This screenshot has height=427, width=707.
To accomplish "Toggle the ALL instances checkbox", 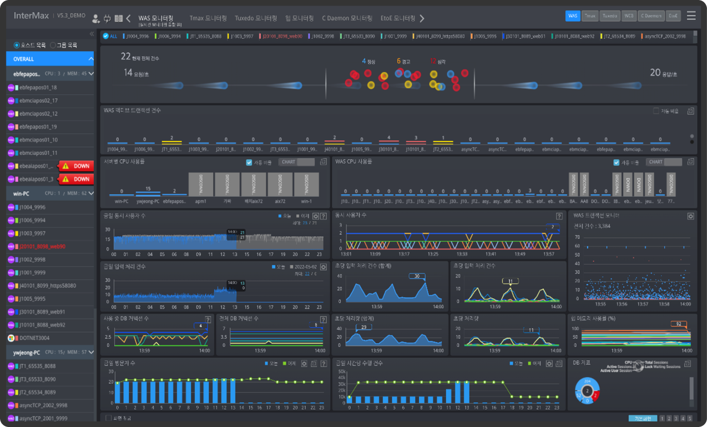I will 106,36.
